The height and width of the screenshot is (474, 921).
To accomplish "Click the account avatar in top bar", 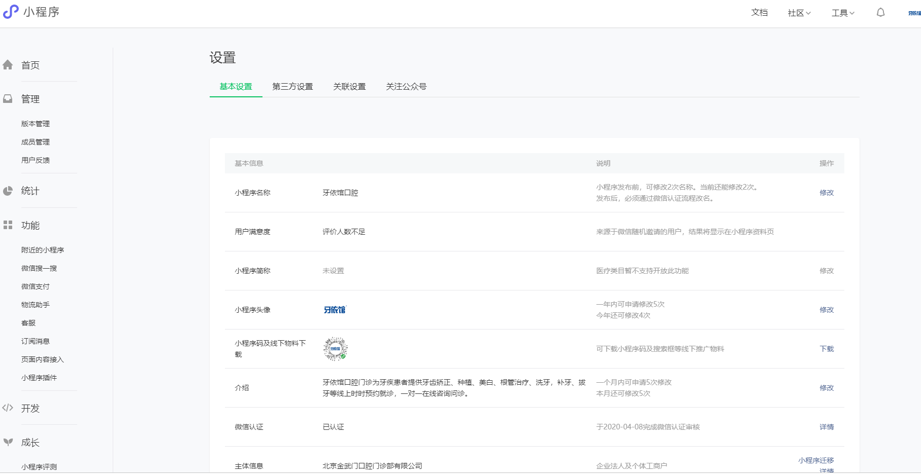I will [x=914, y=13].
